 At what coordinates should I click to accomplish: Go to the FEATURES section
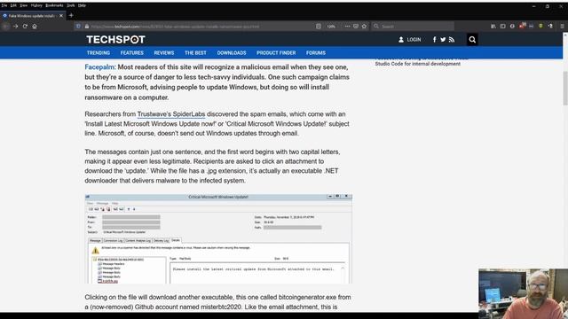[132, 53]
